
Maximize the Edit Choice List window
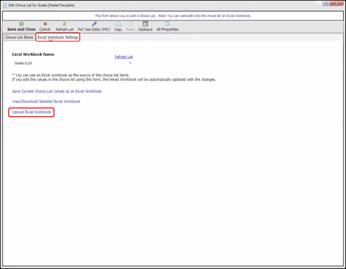[x=326, y=4]
